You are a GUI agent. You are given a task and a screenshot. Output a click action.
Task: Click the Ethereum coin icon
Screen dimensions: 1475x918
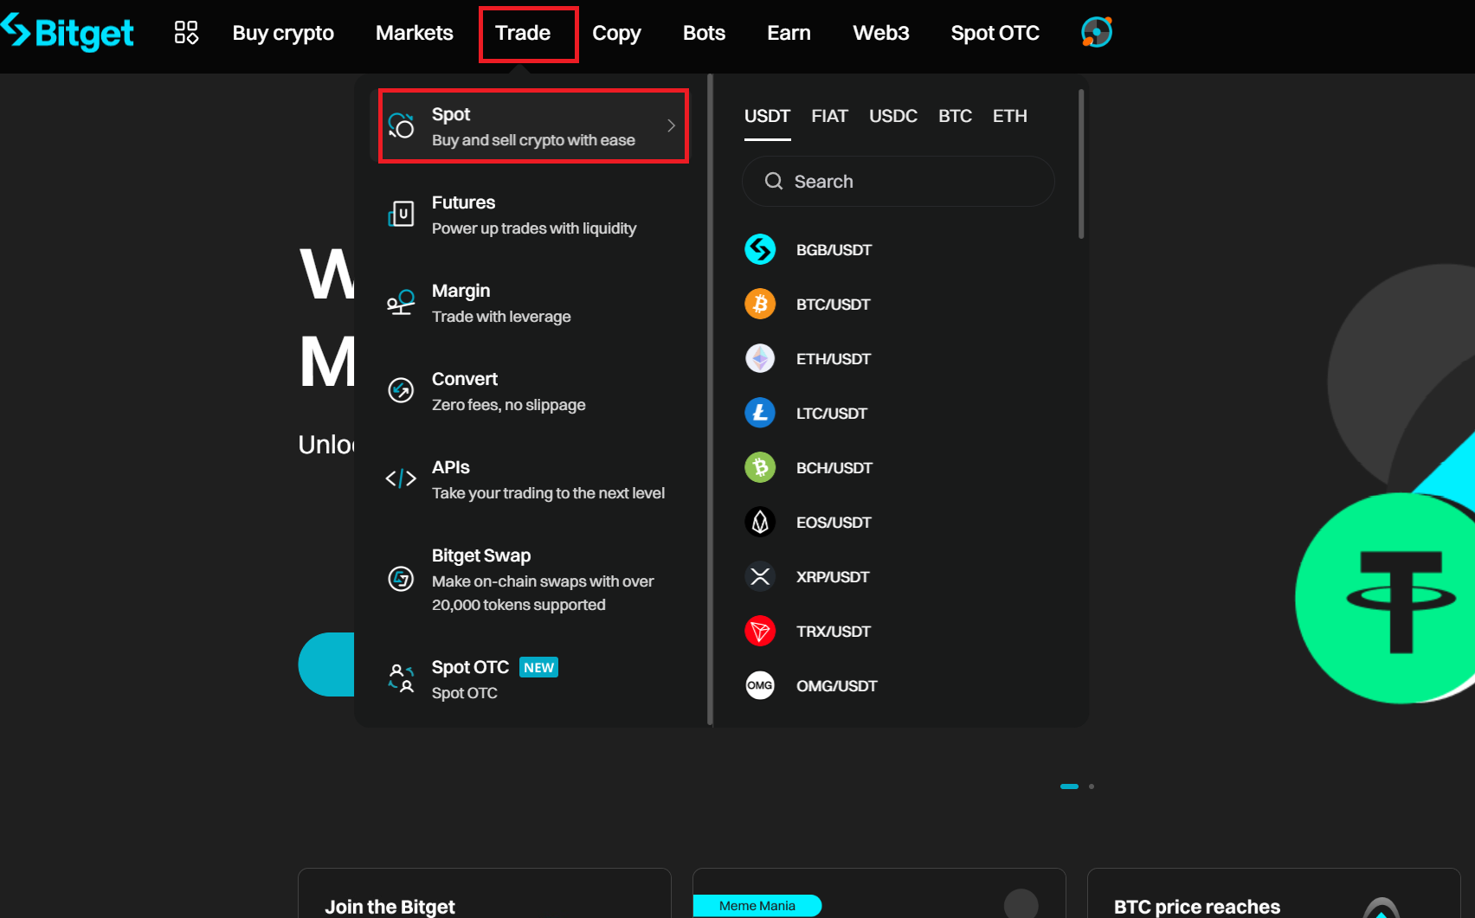click(760, 358)
